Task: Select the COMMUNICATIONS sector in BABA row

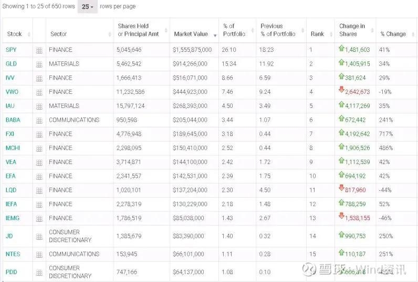Action: coord(74,120)
